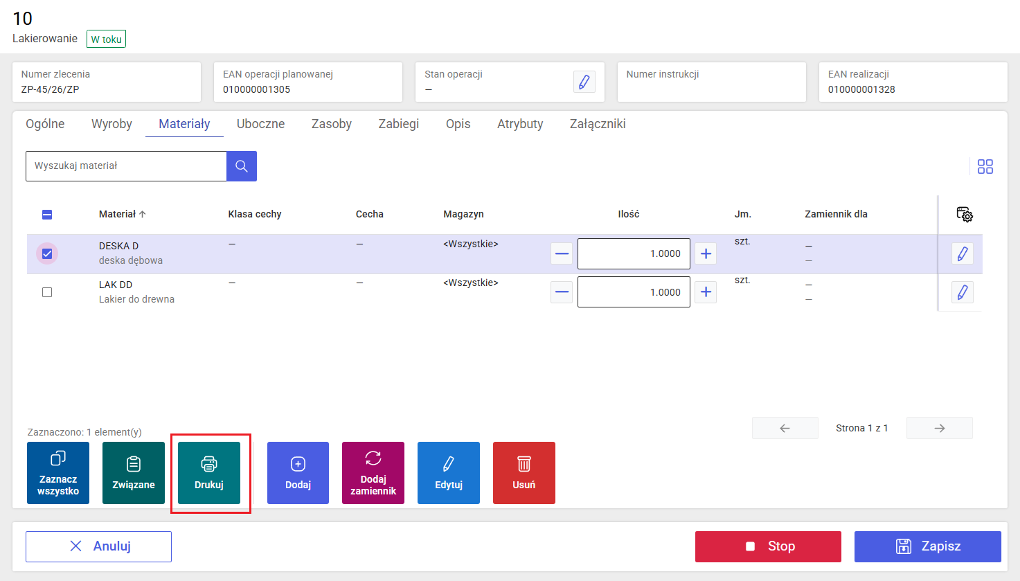Toggle the header select-all checkbox
The width and height of the screenshot is (1020, 581).
[x=47, y=215]
